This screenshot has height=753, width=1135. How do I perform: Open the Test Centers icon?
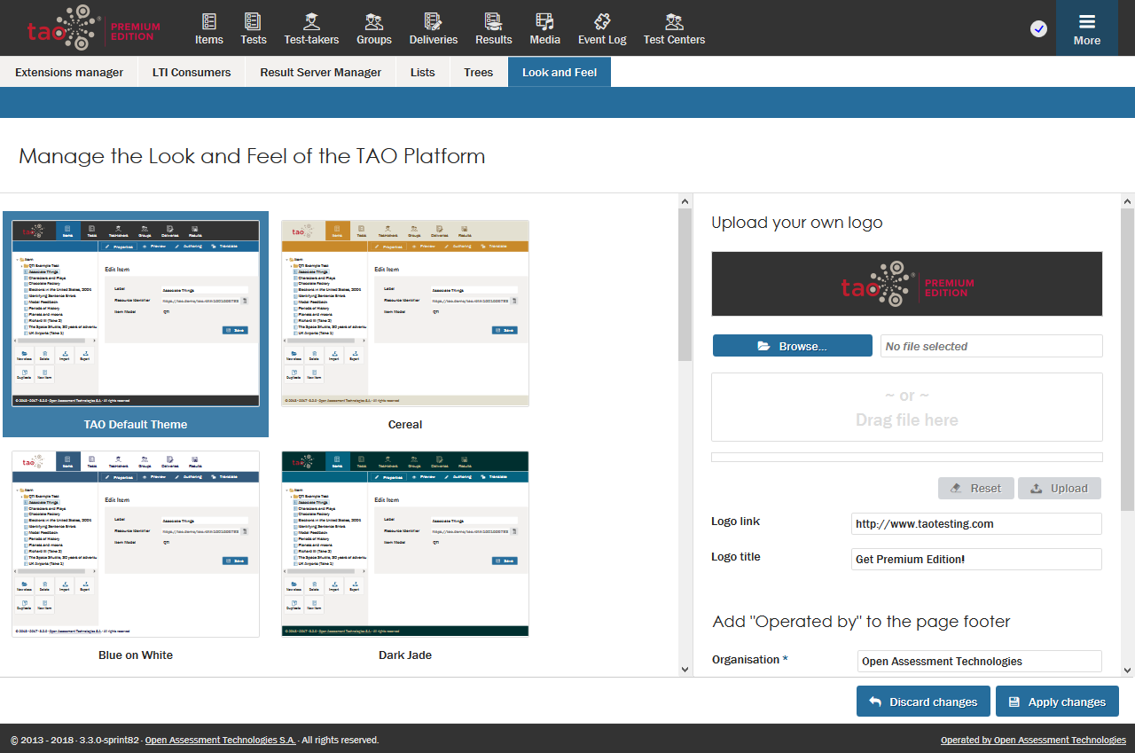pyautogui.click(x=674, y=21)
